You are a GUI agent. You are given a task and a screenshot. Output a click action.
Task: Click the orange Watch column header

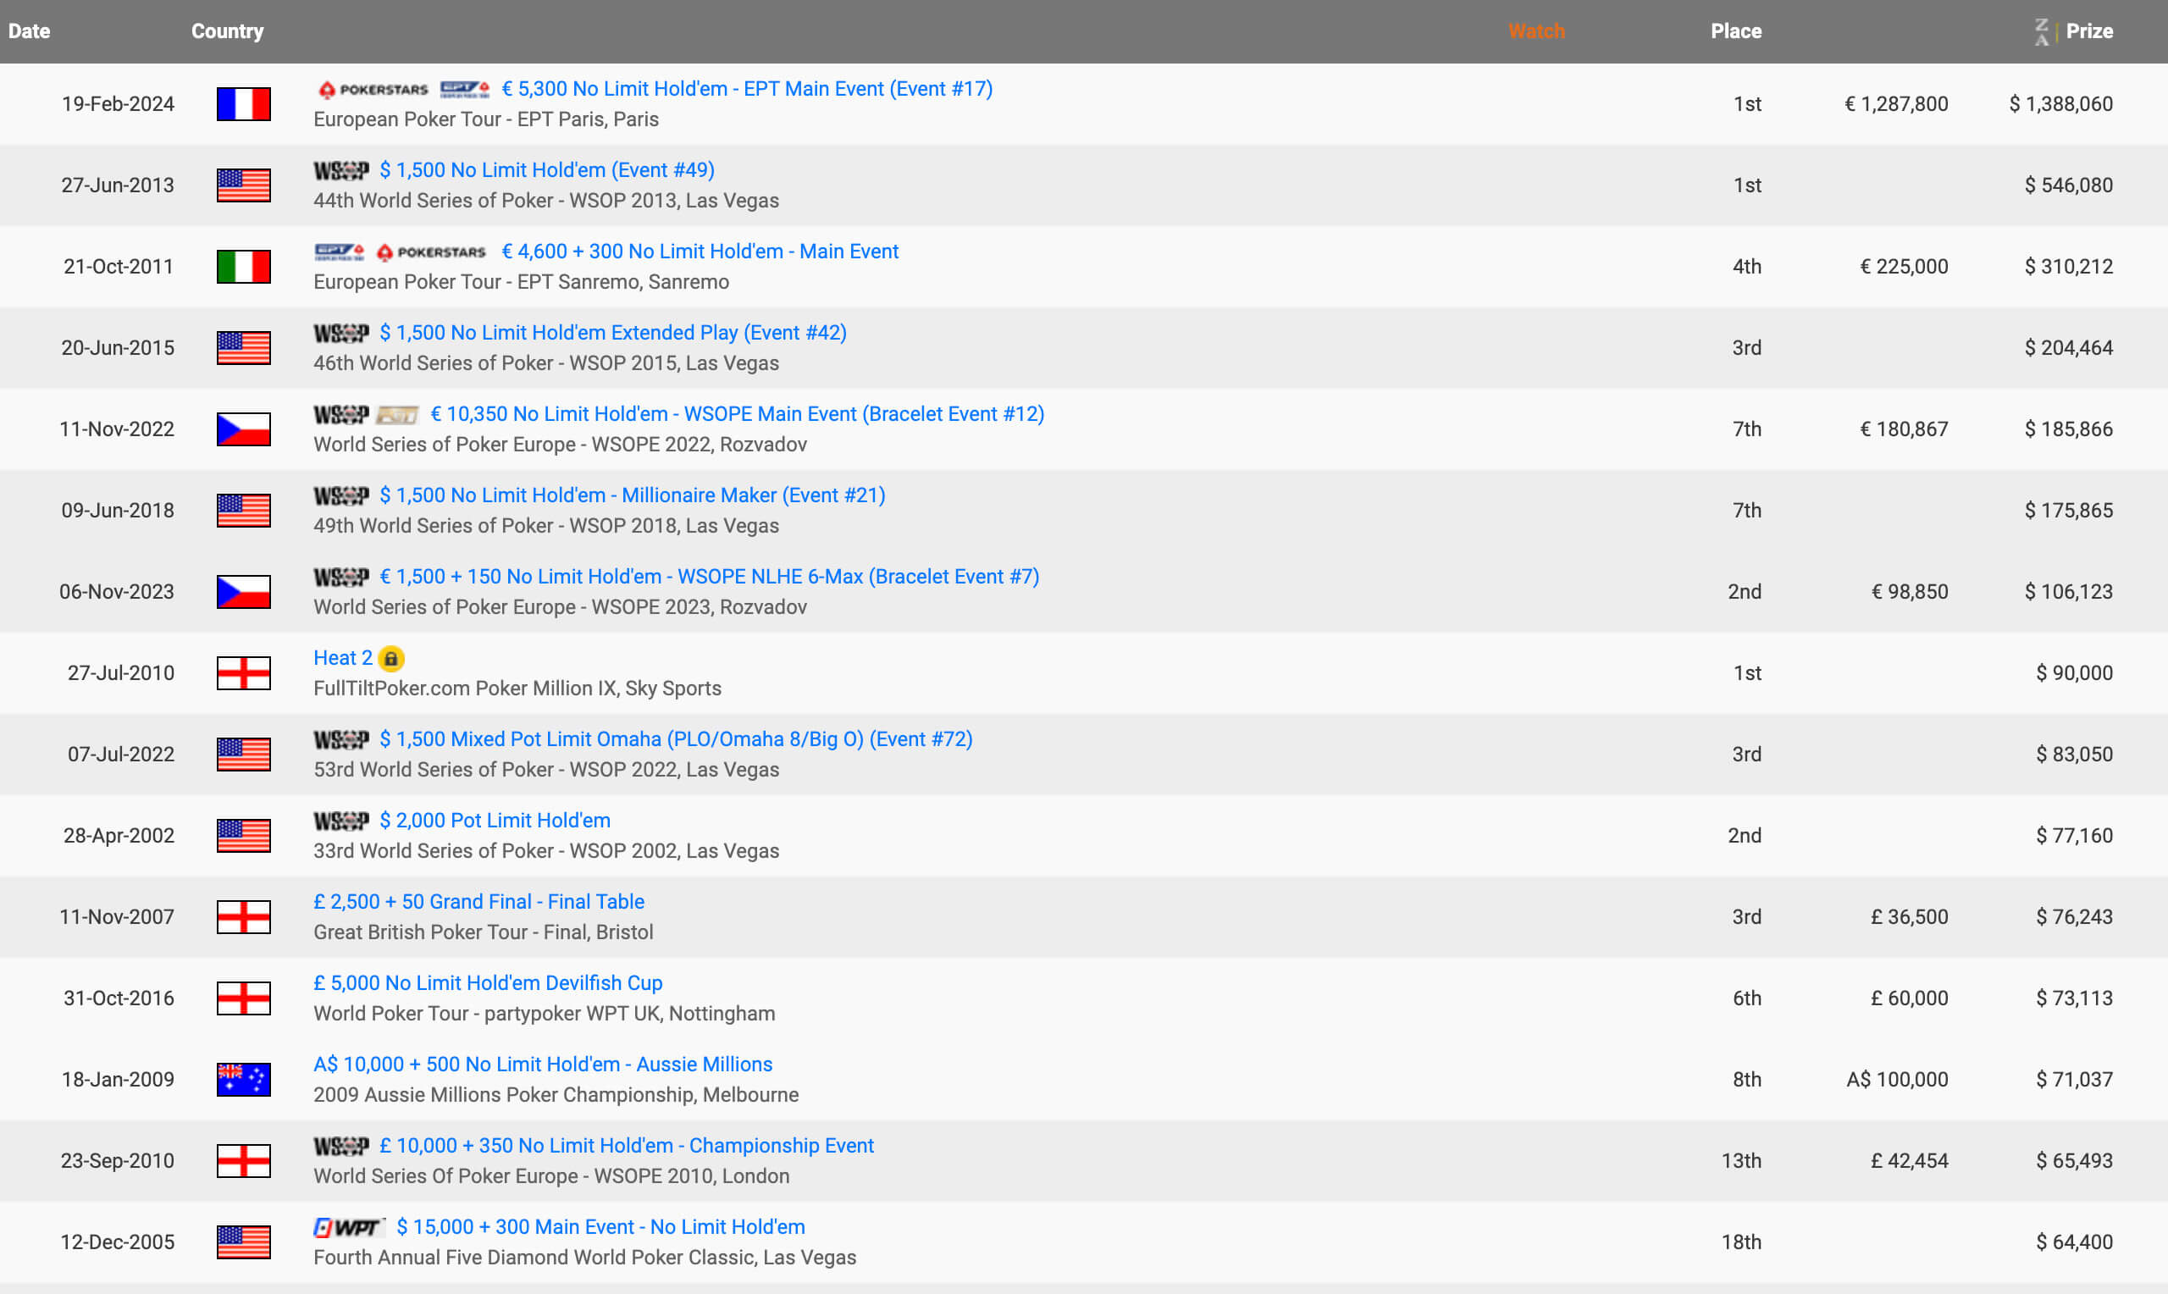pos(1536,31)
